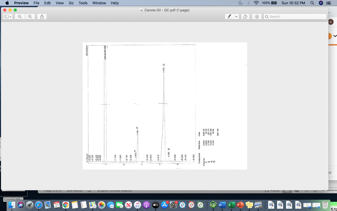Open the Edit menu

tap(47, 3)
